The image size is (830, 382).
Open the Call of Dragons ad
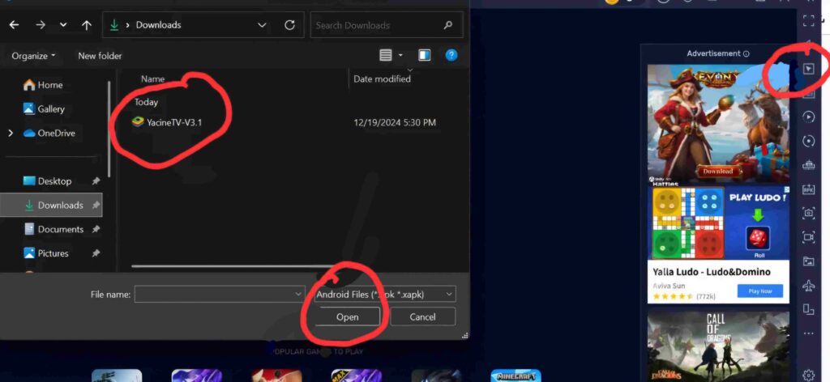718,346
